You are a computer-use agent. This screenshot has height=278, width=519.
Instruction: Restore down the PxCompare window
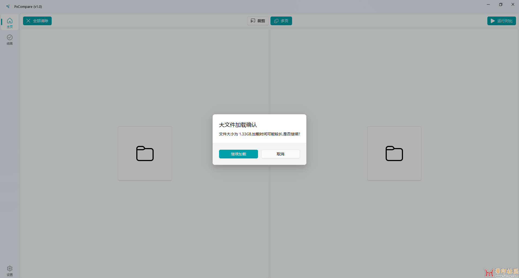501,5
